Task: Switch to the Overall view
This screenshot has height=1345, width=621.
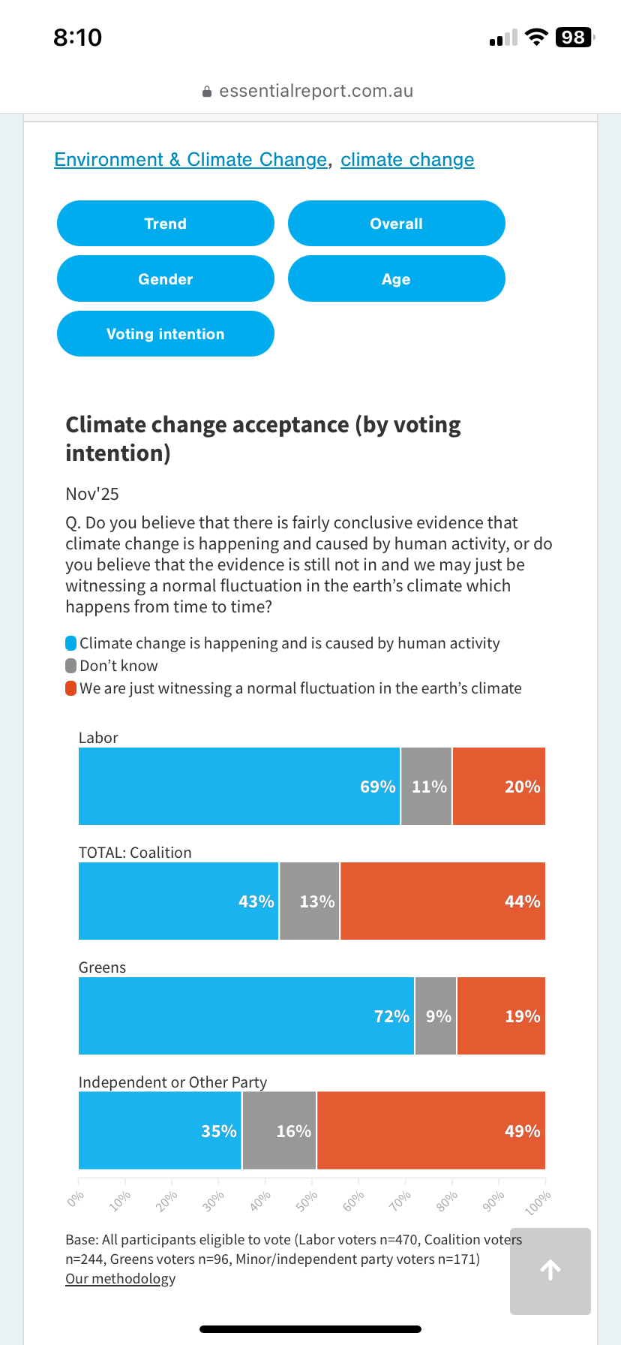Action: click(396, 224)
